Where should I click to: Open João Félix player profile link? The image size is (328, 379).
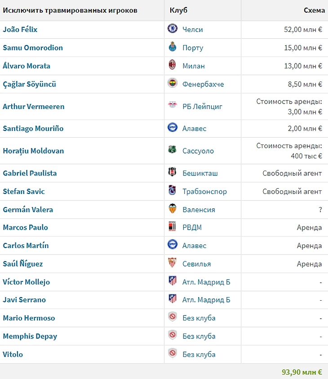[x=20, y=29]
